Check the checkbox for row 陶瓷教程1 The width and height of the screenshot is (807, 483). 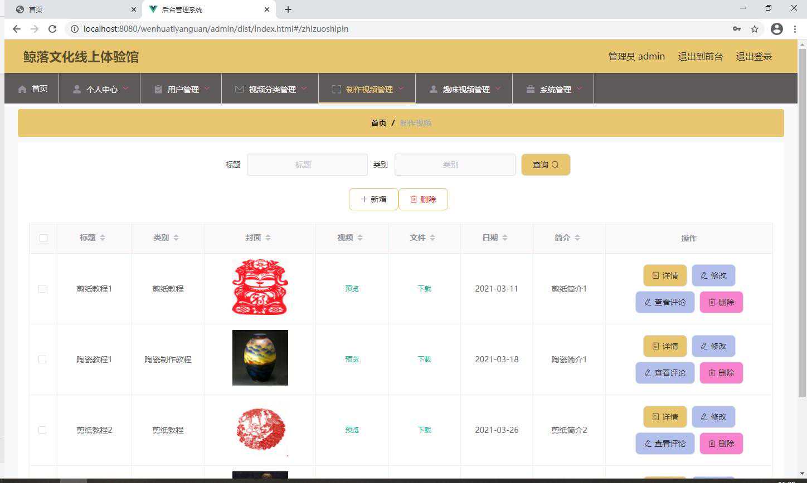tap(42, 359)
